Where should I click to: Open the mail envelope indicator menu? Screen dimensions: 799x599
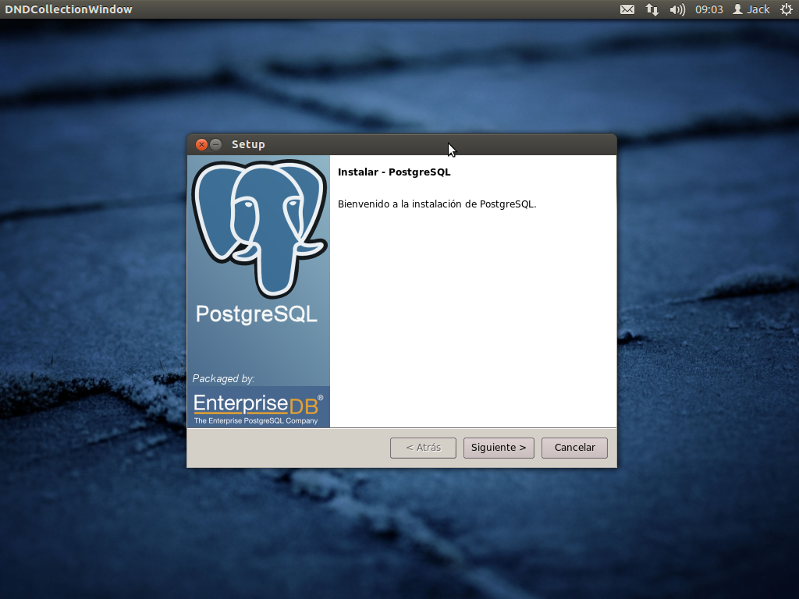627,9
